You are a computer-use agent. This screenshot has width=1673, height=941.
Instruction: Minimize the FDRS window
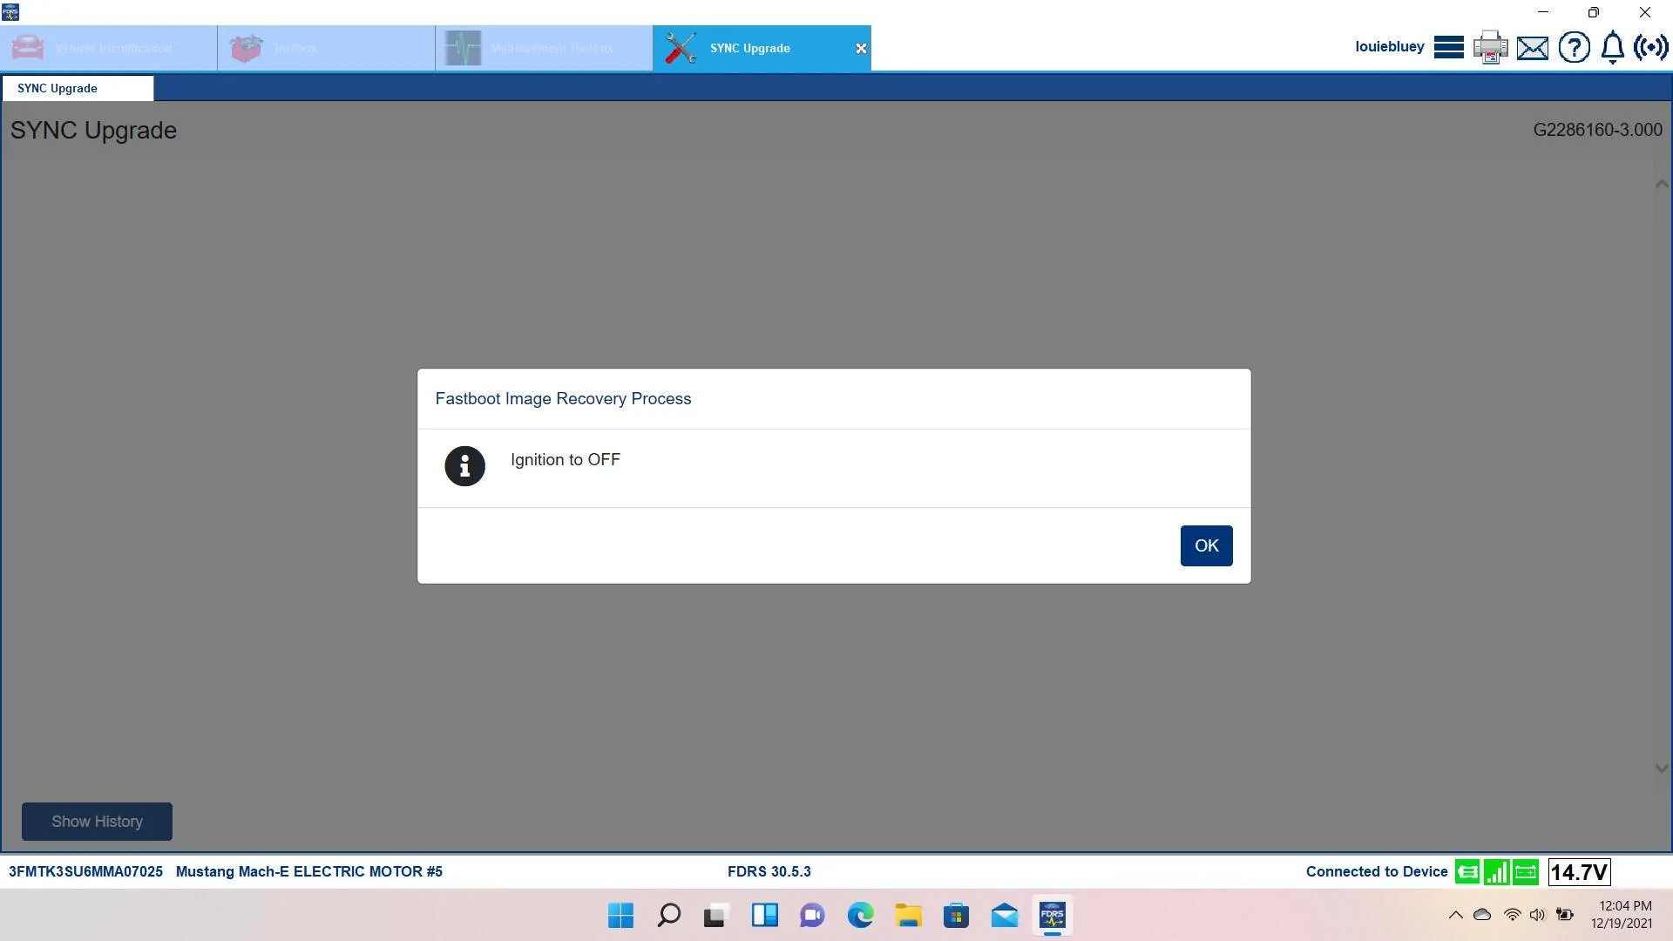1543,12
